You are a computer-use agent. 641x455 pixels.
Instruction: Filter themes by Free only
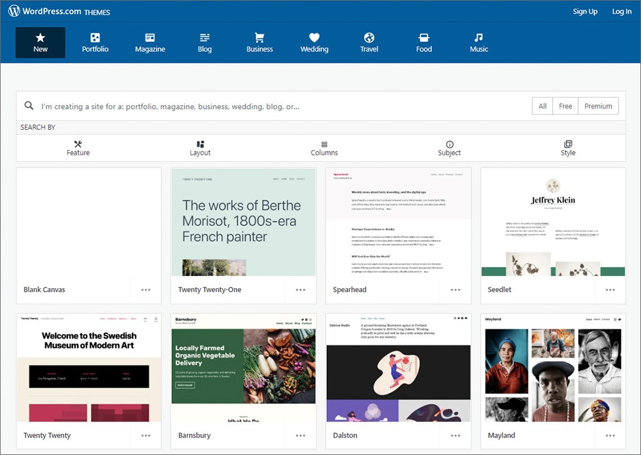[565, 107]
